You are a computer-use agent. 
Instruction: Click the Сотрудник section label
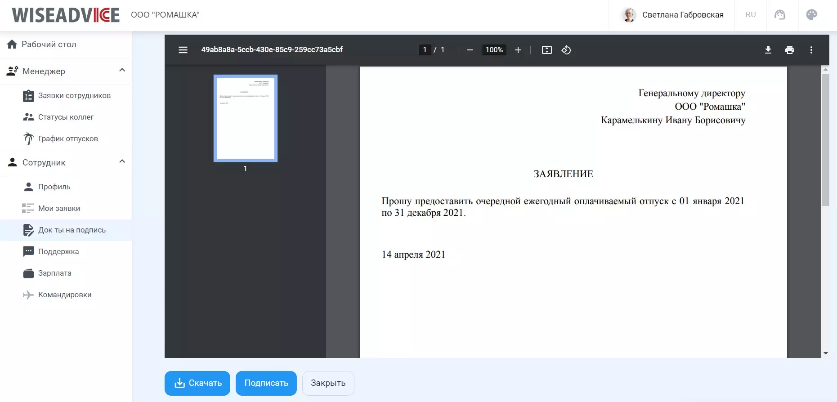click(x=44, y=163)
